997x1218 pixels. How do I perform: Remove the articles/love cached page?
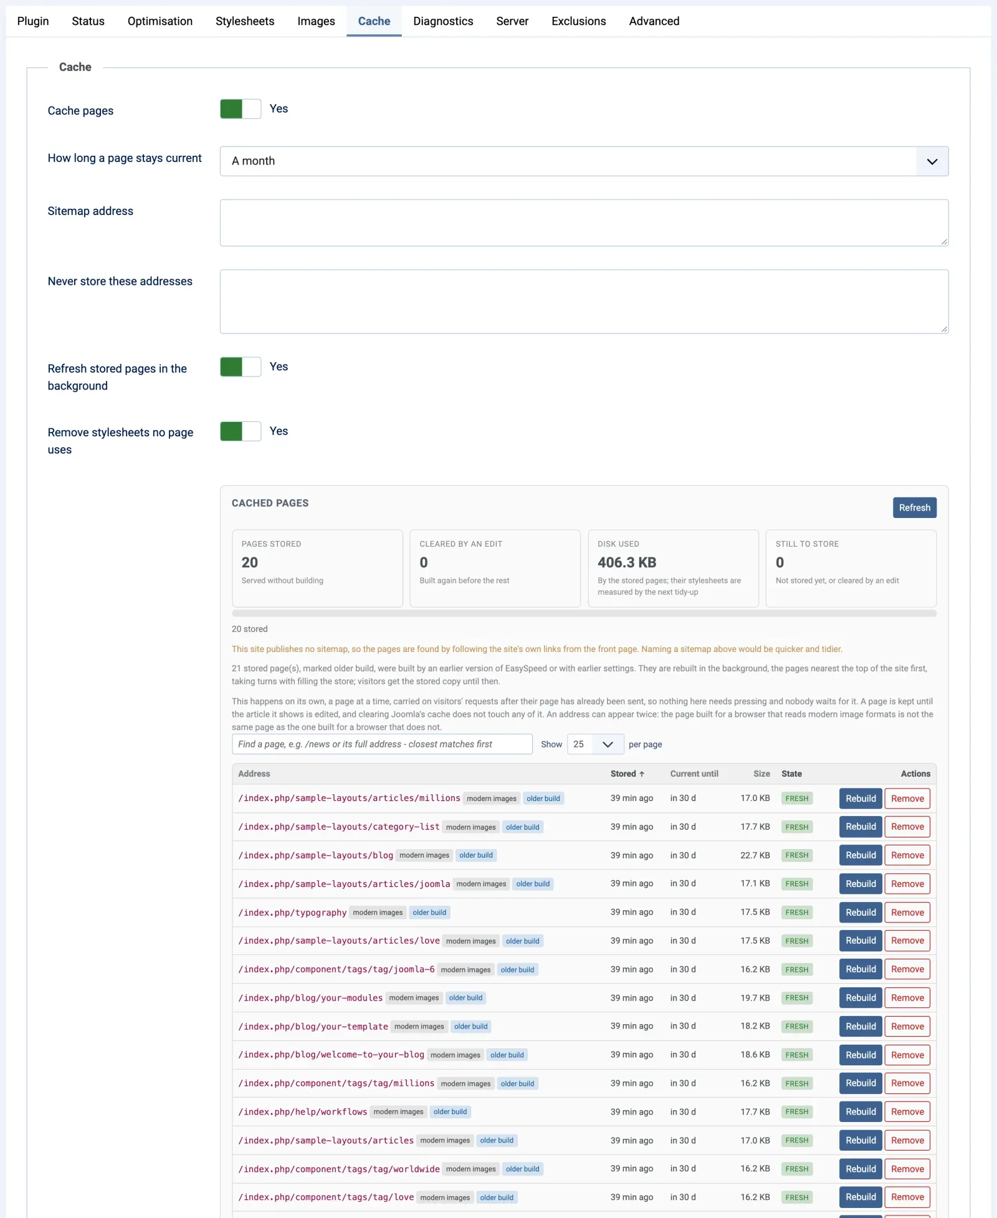pos(907,941)
